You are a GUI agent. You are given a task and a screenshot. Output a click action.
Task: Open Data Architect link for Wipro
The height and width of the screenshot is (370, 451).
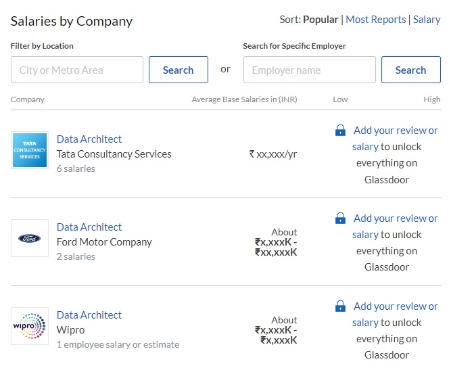(89, 315)
